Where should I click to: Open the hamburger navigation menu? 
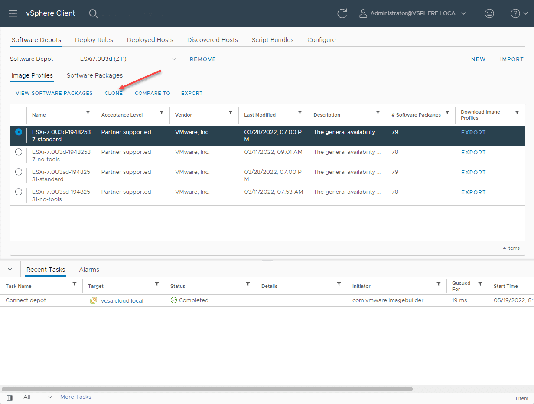pyautogui.click(x=13, y=13)
